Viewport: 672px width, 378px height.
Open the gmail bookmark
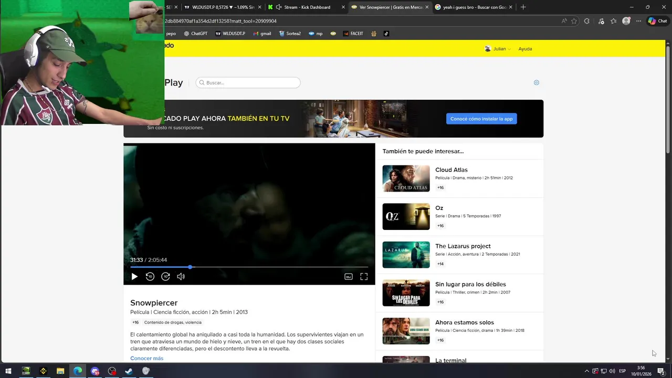[x=262, y=34]
